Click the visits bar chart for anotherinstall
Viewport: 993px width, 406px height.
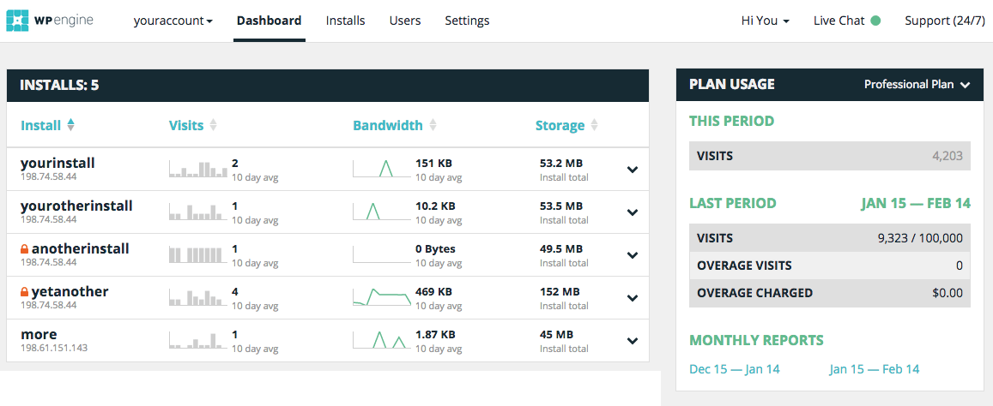[198, 254]
